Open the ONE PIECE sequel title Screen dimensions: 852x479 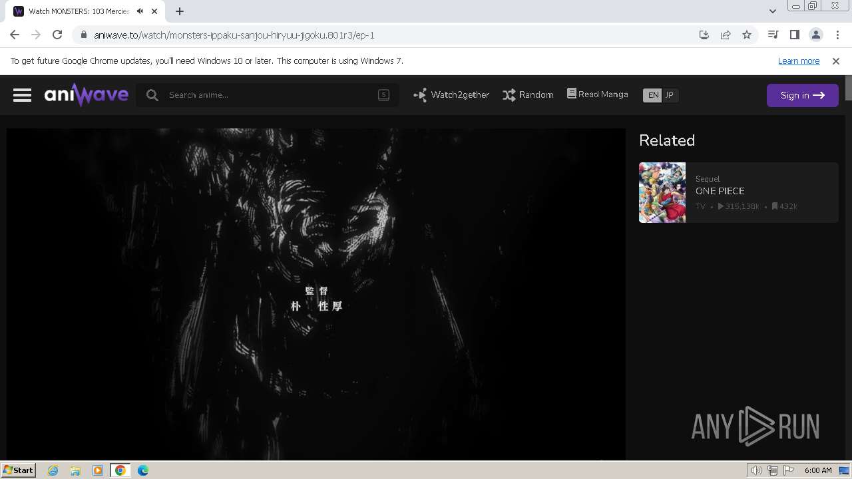720,191
